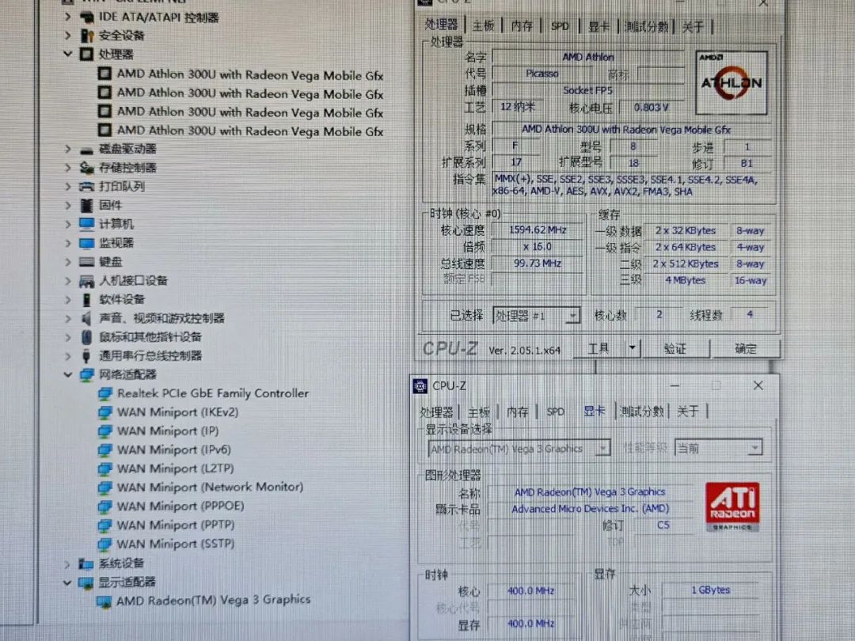This screenshot has height=641, width=855.
Task: Switch to processor tab in lower CPU-Z window
Action: pyautogui.click(x=436, y=412)
